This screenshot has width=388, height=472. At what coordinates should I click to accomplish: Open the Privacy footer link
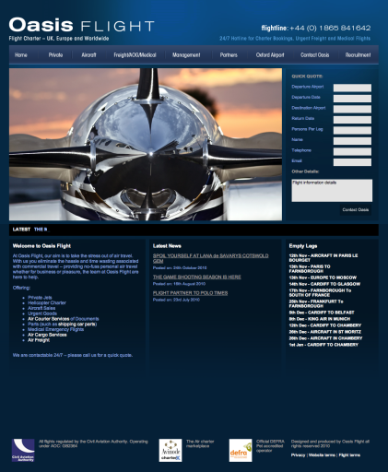coord(298,455)
